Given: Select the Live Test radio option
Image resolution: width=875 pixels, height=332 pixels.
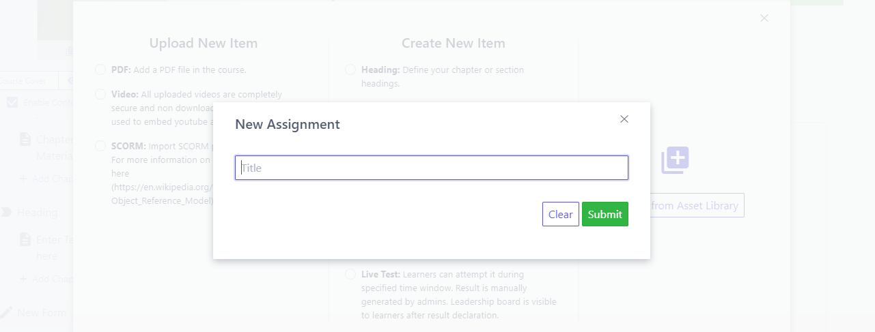Looking at the screenshot, I should (350, 274).
